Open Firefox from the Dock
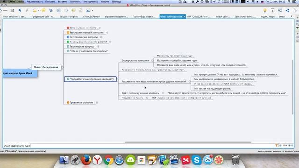 [x=86, y=160]
